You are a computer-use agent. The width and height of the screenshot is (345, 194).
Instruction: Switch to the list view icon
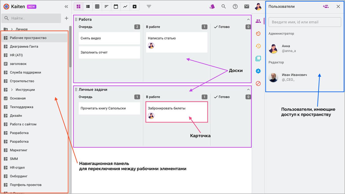point(88,7)
